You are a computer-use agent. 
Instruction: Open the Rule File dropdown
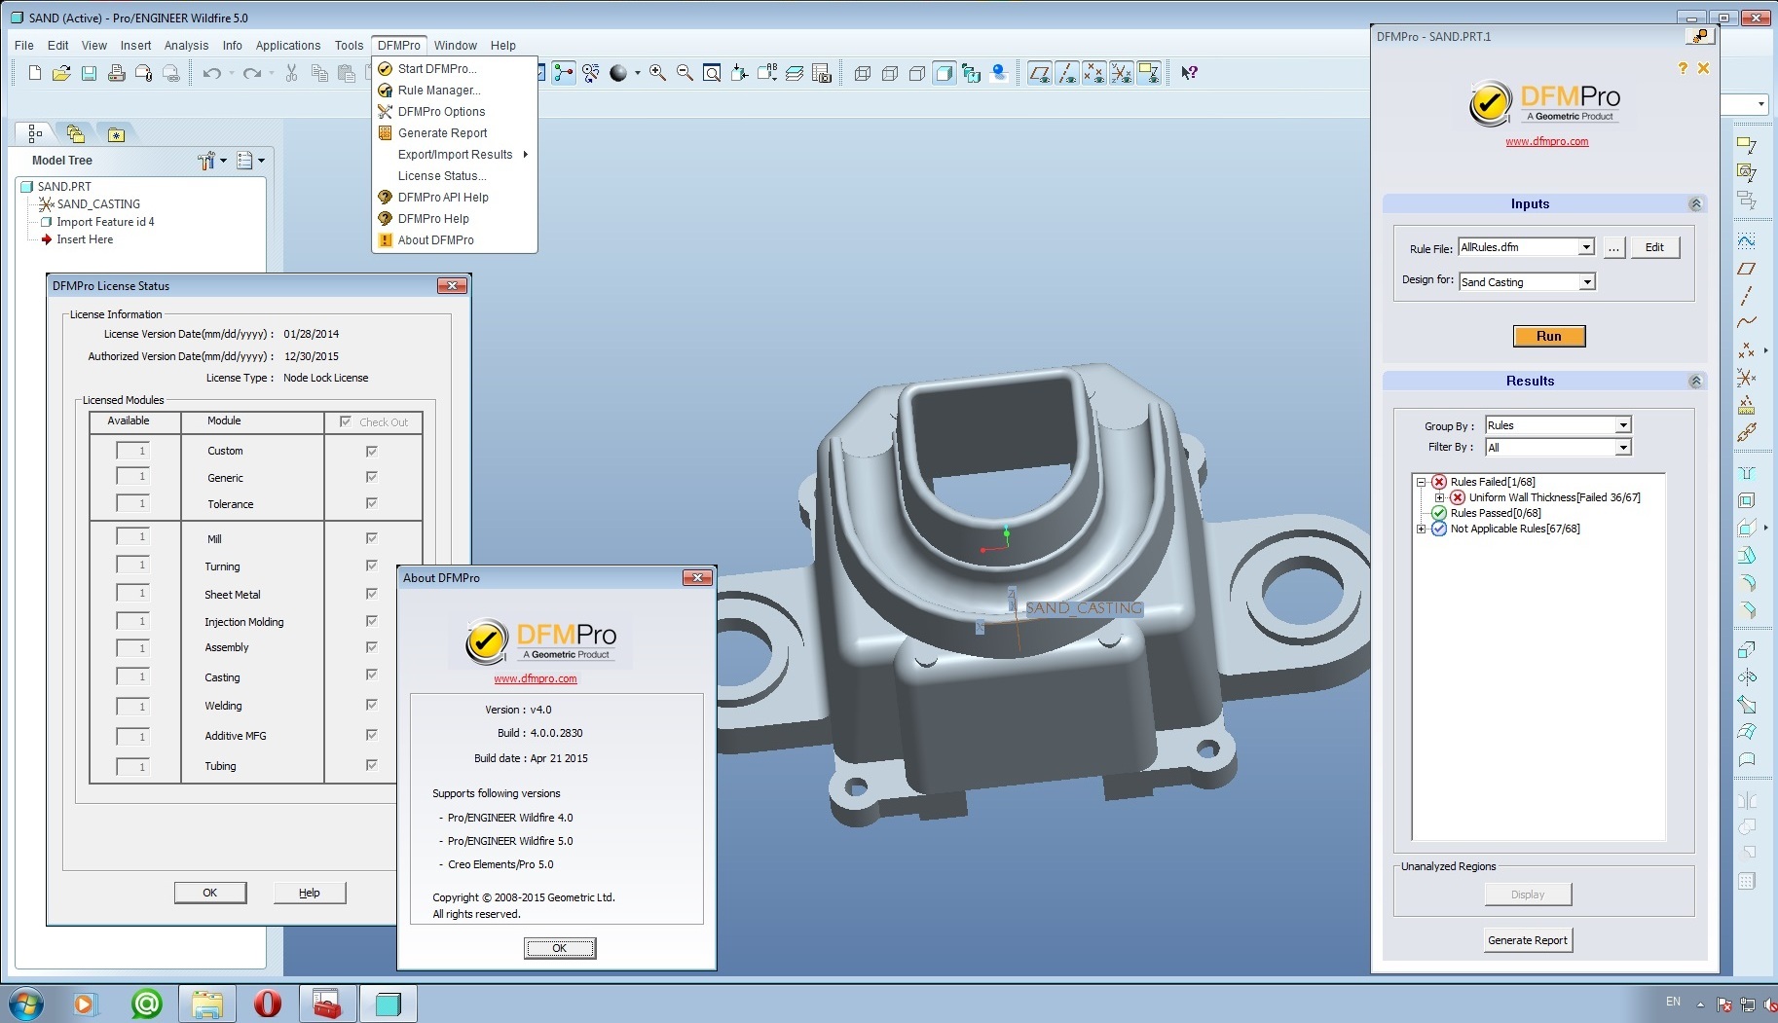[x=1586, y=247]
